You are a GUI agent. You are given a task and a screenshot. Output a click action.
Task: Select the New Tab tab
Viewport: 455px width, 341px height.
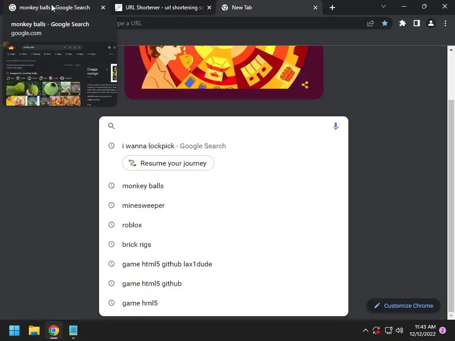click(269, 8)
